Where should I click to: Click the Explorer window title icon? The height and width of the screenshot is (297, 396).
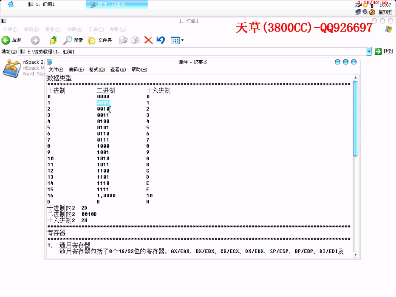(x=4, y=21)
